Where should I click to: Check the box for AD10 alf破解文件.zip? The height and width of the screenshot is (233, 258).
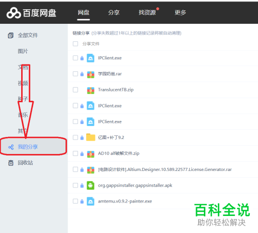(x=75, y=153)
